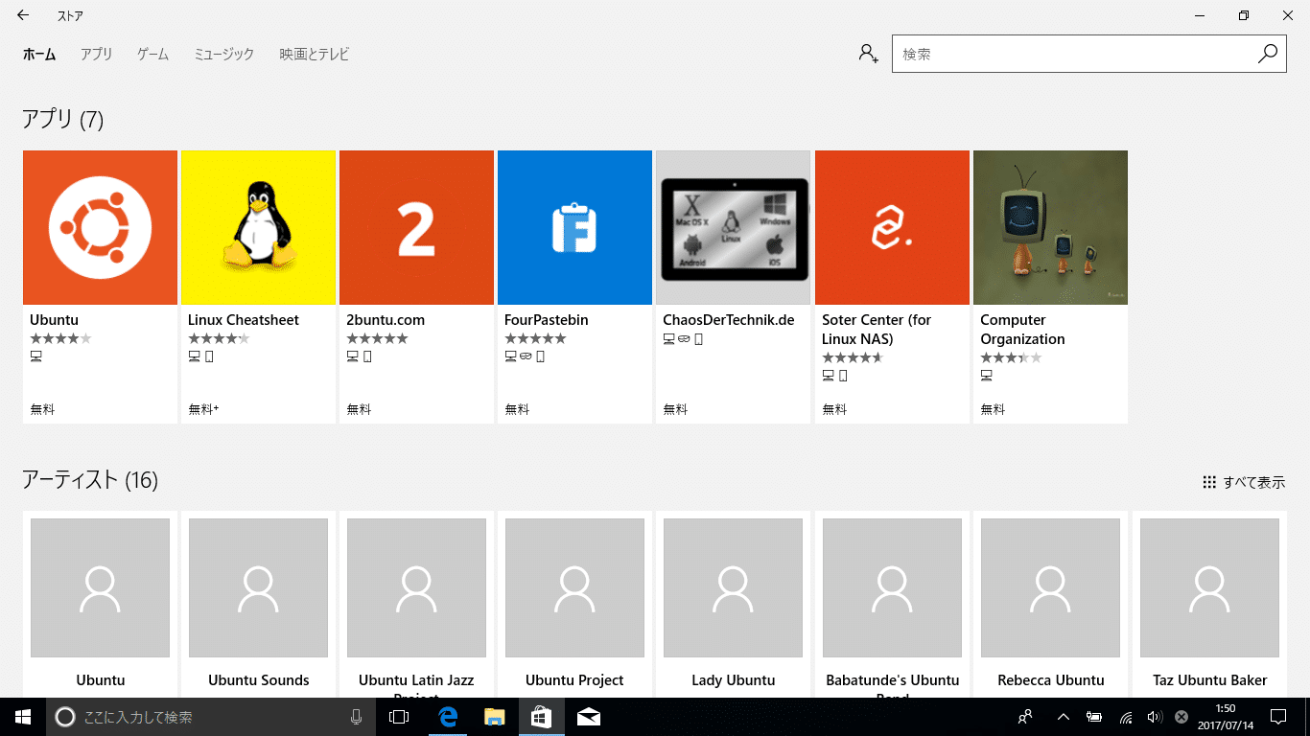Screen dimensions: 1310x736
Task: Open the Ubuntu app tile image
Action: coord(100,227)
